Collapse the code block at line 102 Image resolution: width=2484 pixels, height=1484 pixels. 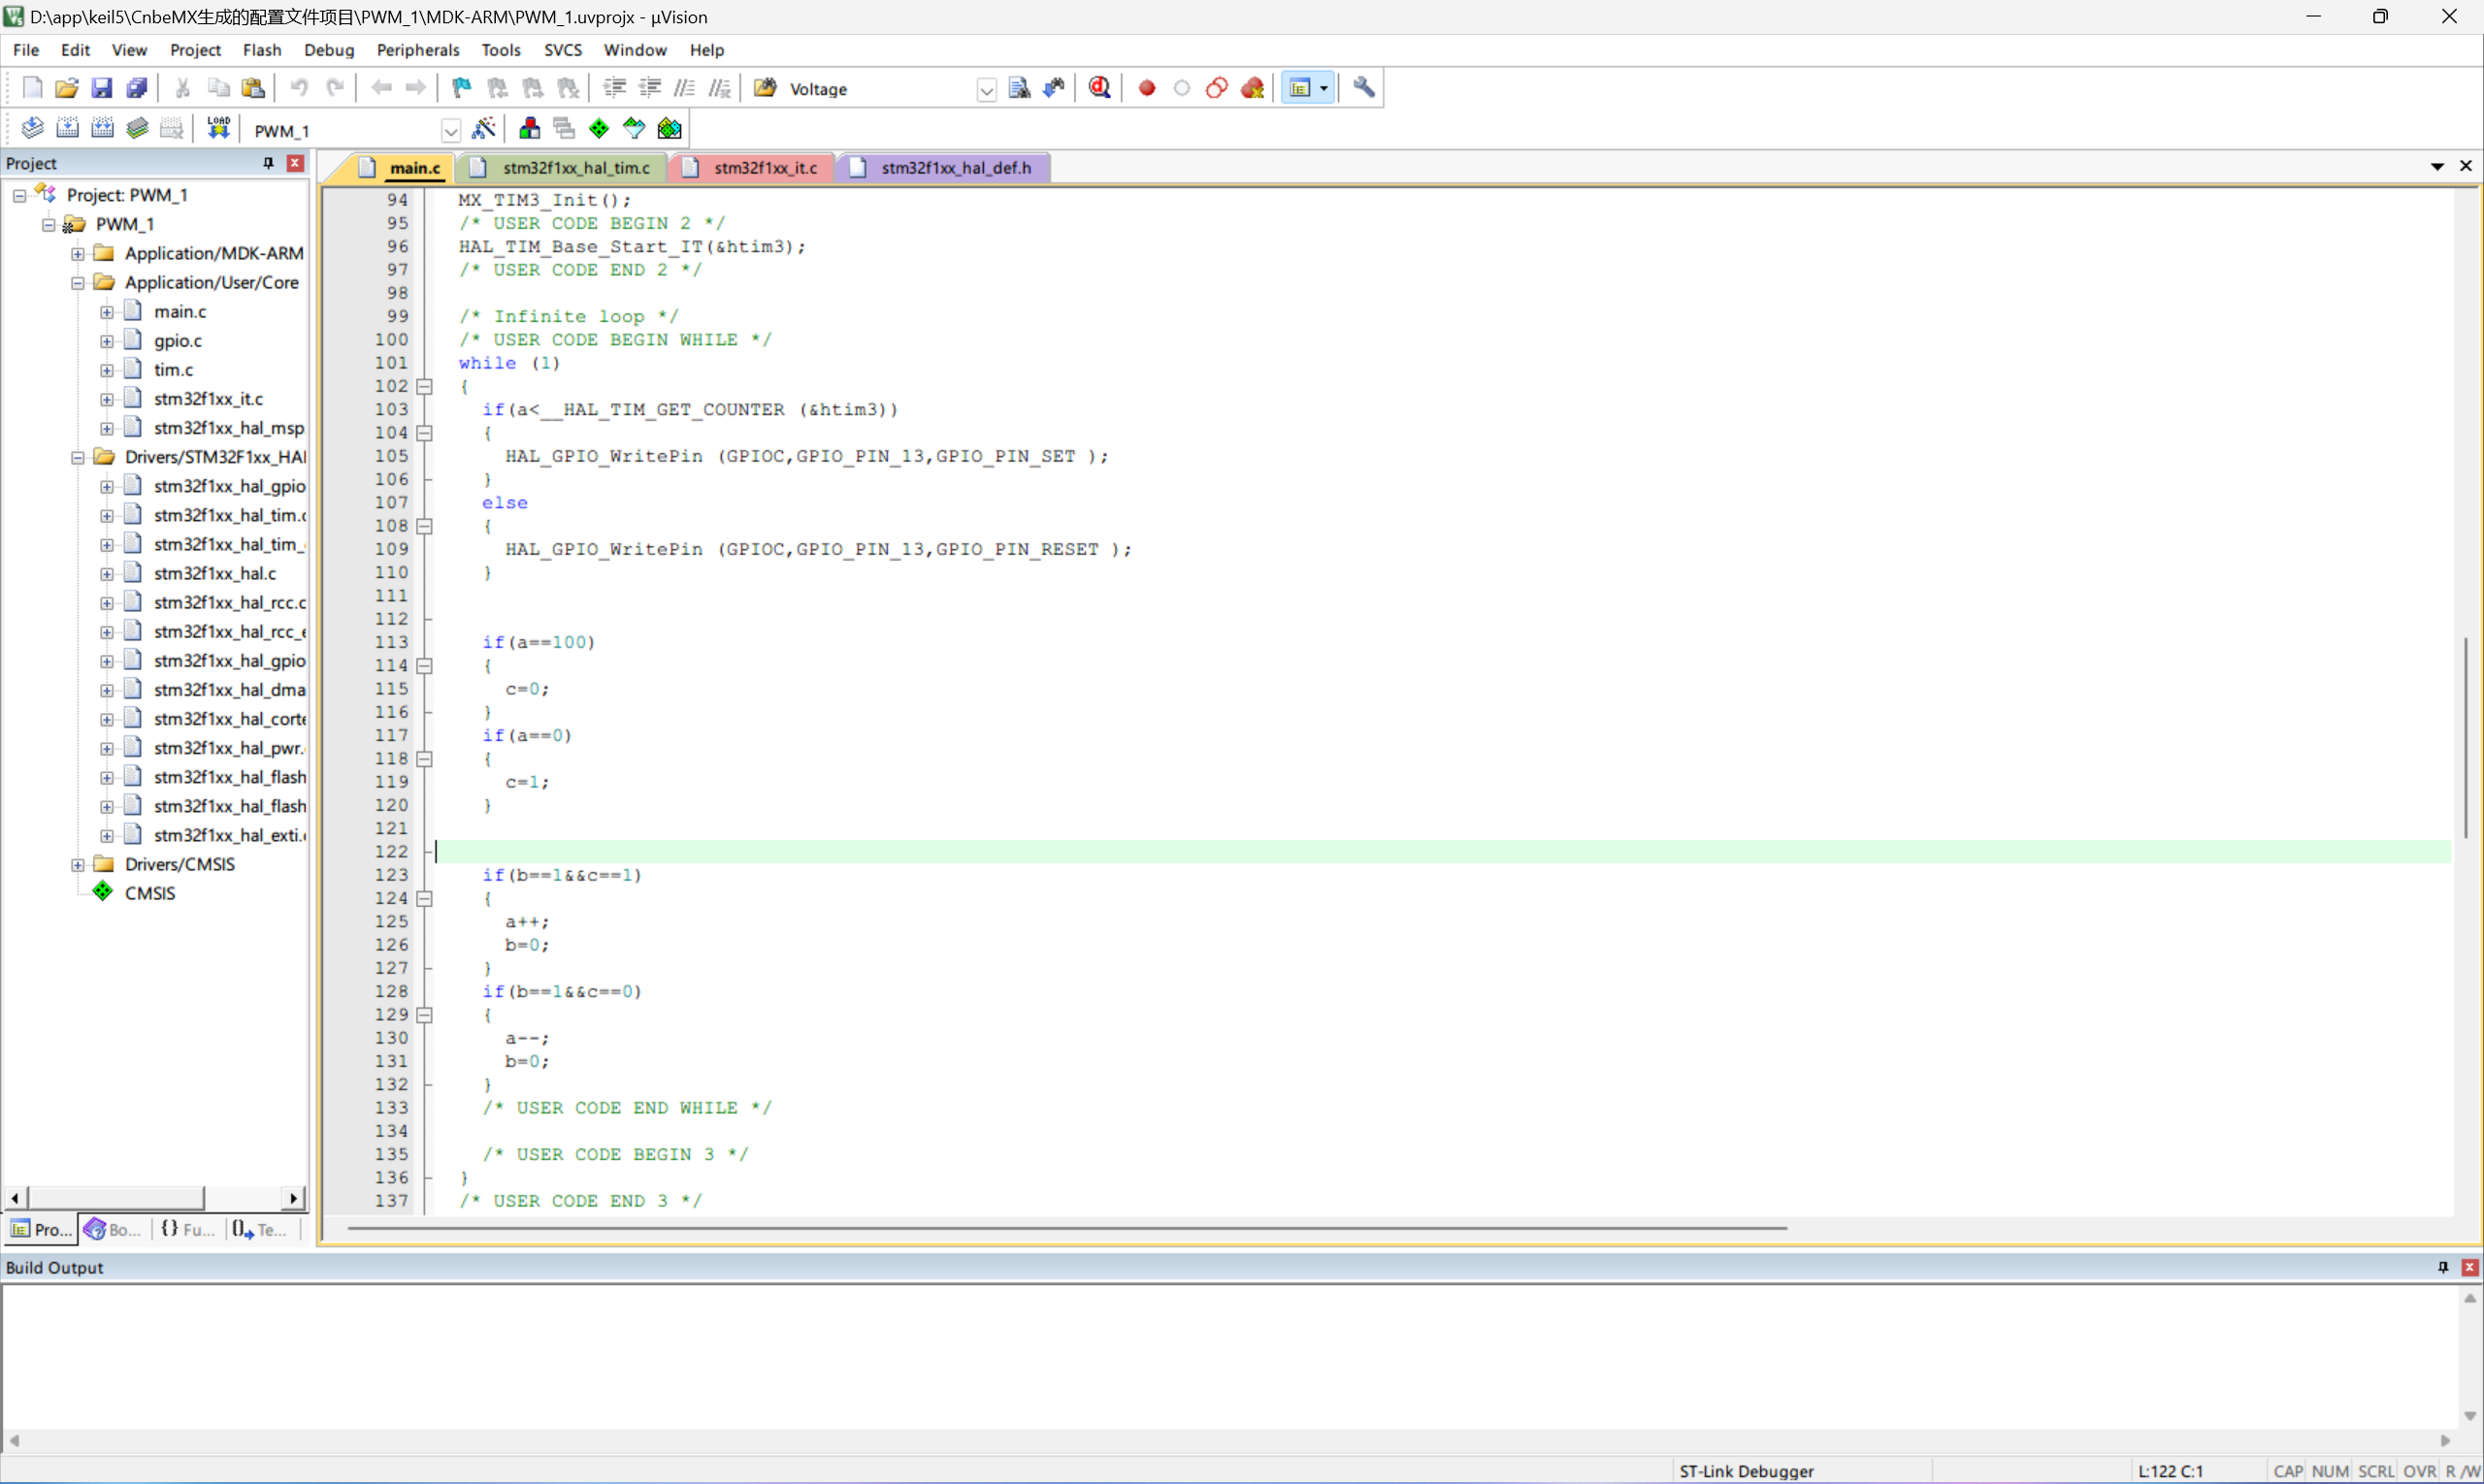point(424,386)
